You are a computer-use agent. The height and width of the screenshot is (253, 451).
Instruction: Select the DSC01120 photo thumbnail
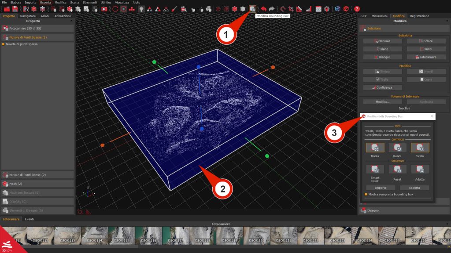257,235
